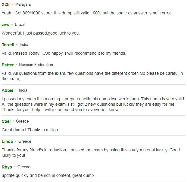Click Malaysia next to Xt3r
The image size is (187, 182).
pos(23,5)
